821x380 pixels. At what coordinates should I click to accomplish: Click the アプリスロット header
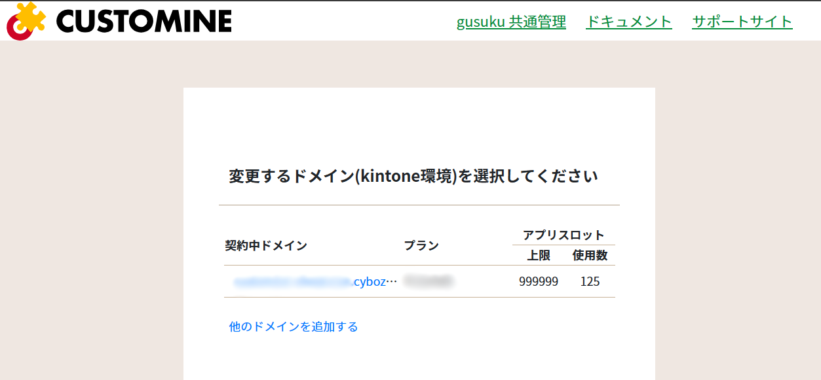(x=563, y=235)
